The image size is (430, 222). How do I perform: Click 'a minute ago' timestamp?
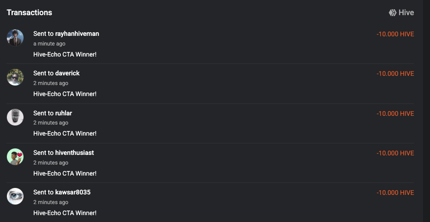(49, 44)
